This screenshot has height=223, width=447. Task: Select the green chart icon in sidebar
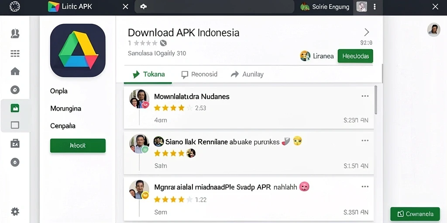[x=15, y=108]
